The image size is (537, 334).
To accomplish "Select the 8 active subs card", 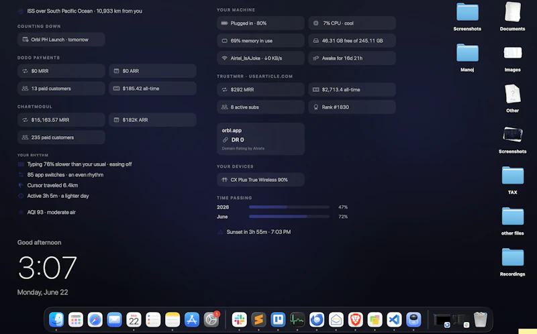I will pyautogui.click(x=260, y=107).
